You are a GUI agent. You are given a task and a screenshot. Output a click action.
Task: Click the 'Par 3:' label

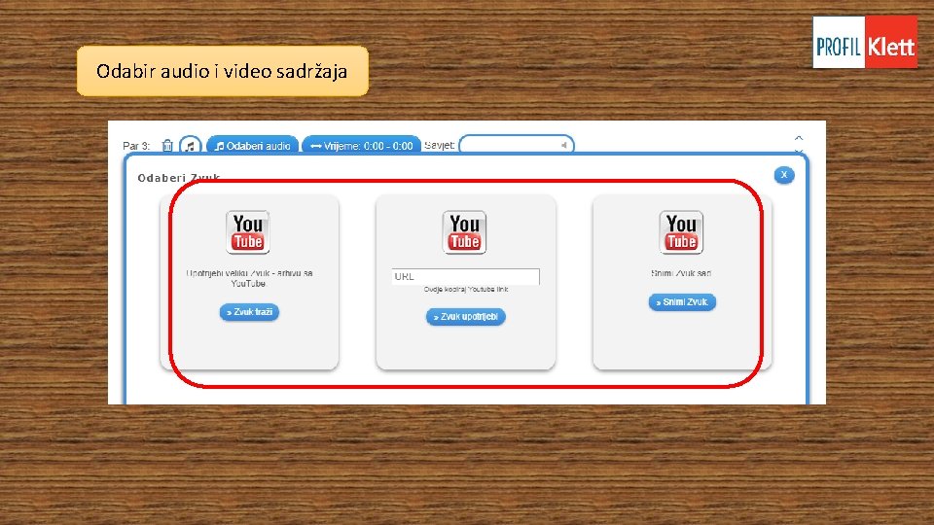point(136,146)
